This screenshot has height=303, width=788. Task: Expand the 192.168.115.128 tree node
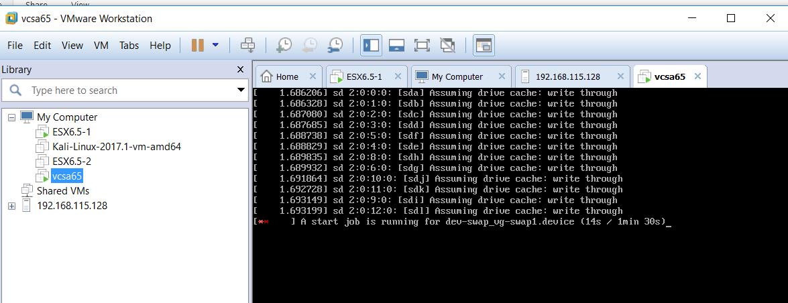point(12,206)
